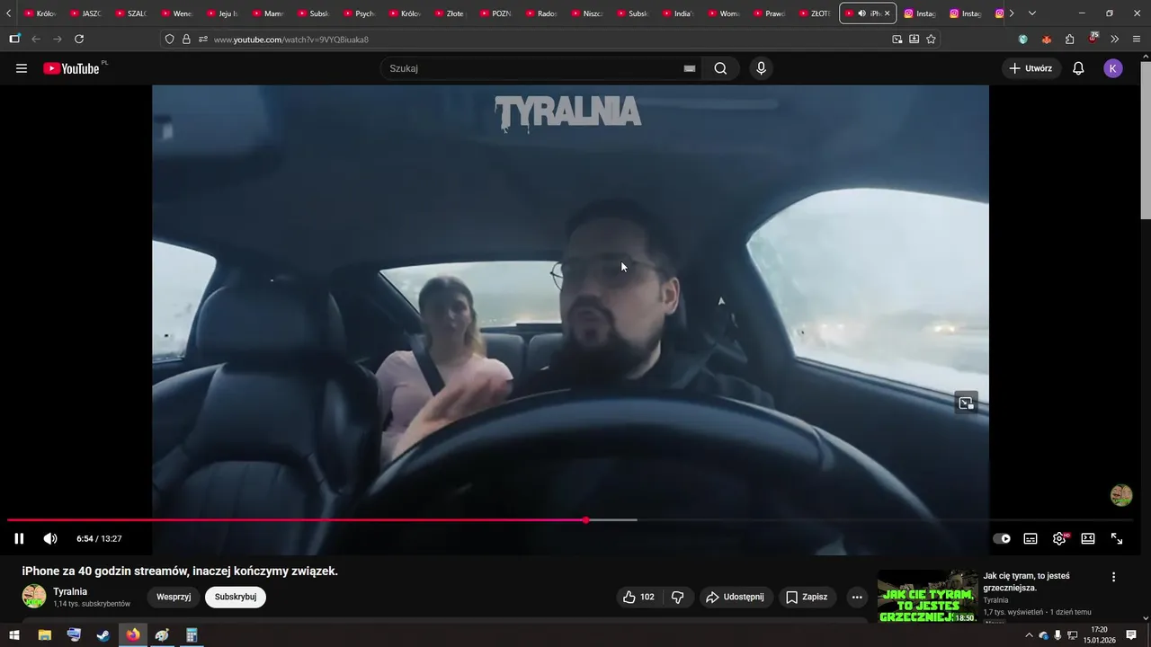List all tabs dropdown chevron

1031,13
